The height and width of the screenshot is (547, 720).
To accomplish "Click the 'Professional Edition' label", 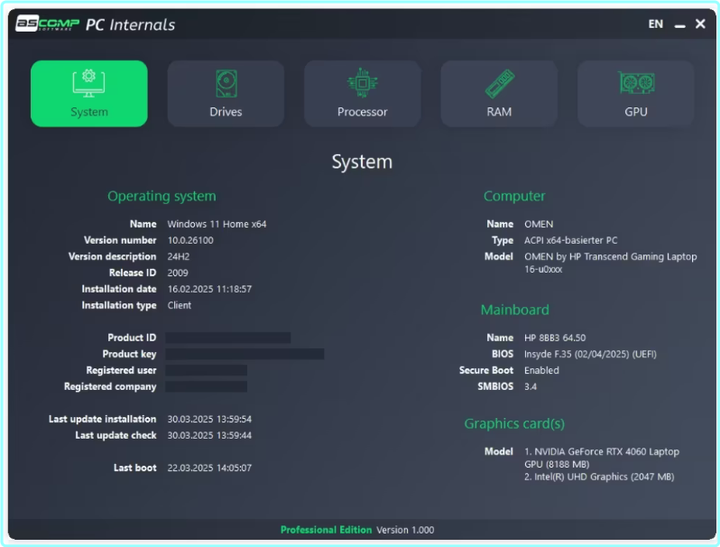I will pos(326,530).
